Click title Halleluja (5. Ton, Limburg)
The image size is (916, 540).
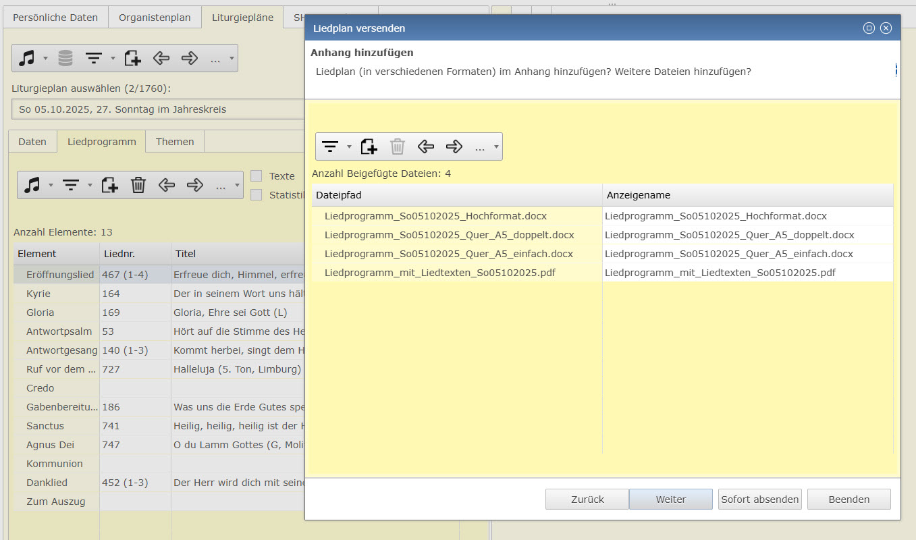click(x=237, y=369)
